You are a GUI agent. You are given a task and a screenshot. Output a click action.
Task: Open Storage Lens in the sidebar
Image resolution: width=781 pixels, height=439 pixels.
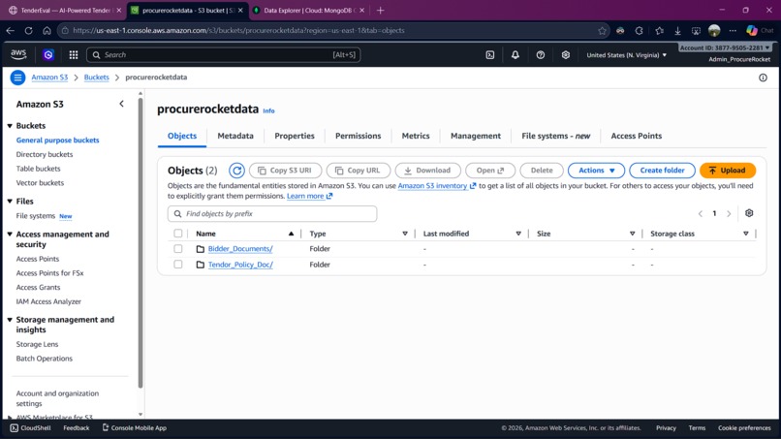point(37,344)
